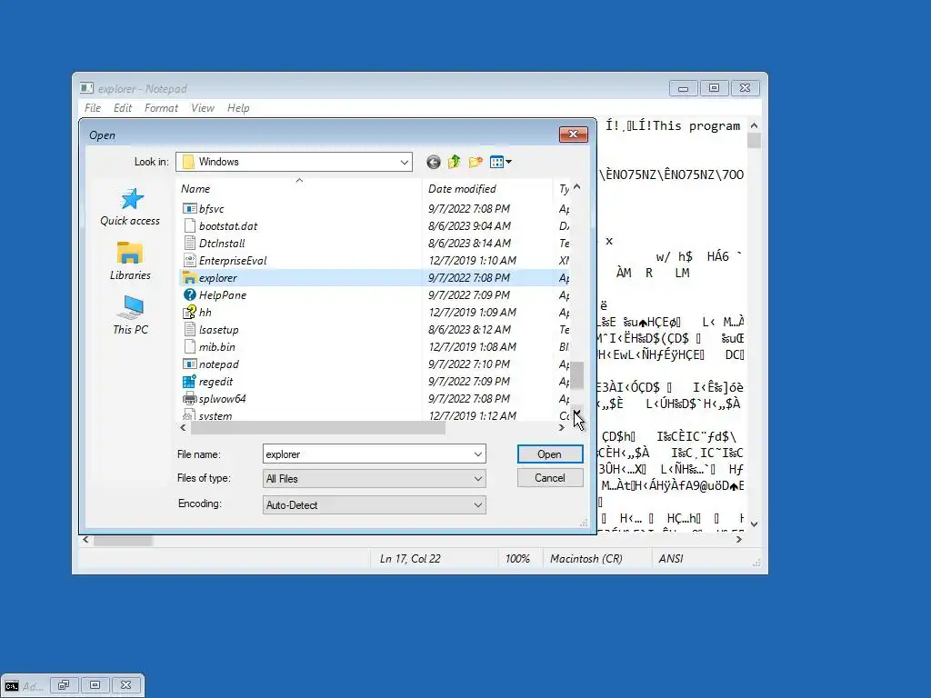The height and width of the screenshot is (698, 931).
Task: Click the 8/6/2023 9:04 AM date cell
Action: (469, 226)
